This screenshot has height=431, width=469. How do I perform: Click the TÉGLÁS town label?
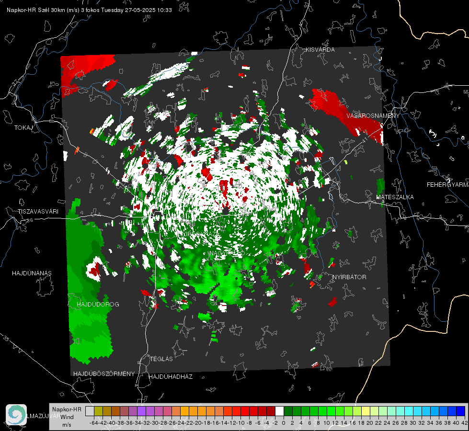pyautogui.click(x=161, y=359)
